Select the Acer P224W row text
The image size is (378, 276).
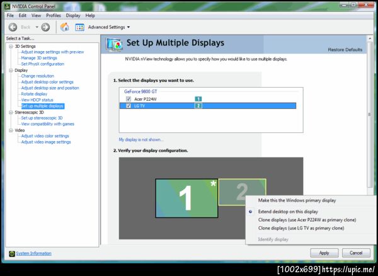tap(146, 99)
